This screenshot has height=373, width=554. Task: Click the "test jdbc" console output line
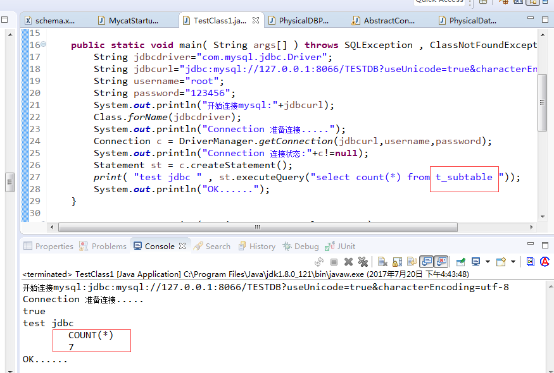[48, 323]
